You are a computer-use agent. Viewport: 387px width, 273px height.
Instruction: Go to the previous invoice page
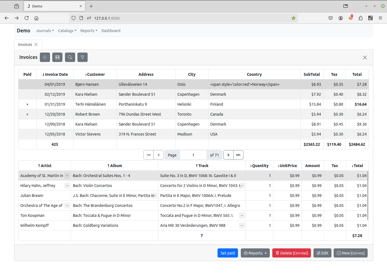158,155
